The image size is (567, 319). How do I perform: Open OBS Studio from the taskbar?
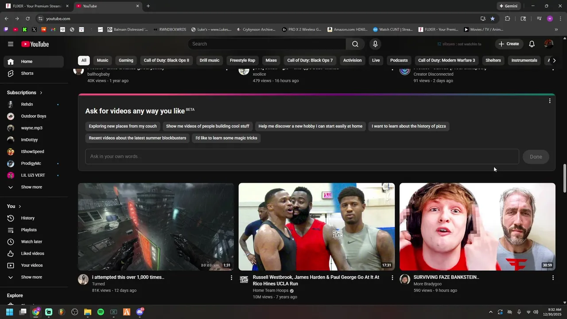click(74, 312)
